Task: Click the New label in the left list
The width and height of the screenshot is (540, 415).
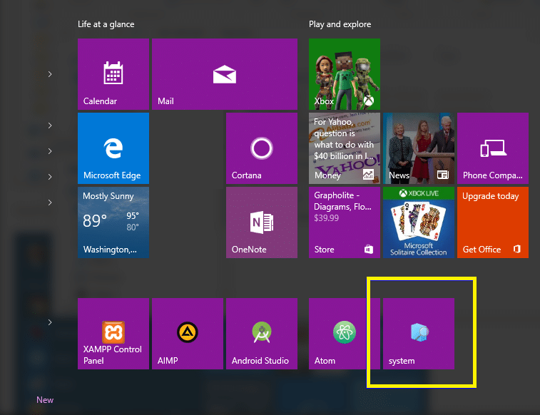Action: 45,400
